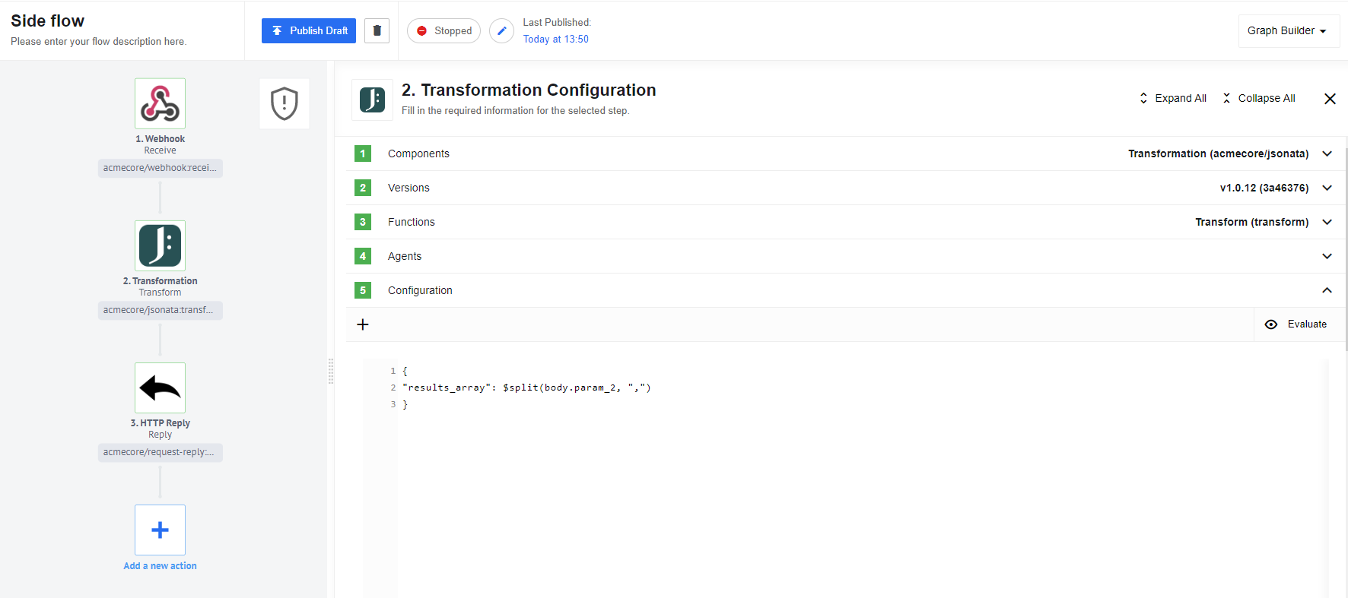
Task: Click the Evaluate button
Action: (x=1296, y=324)
